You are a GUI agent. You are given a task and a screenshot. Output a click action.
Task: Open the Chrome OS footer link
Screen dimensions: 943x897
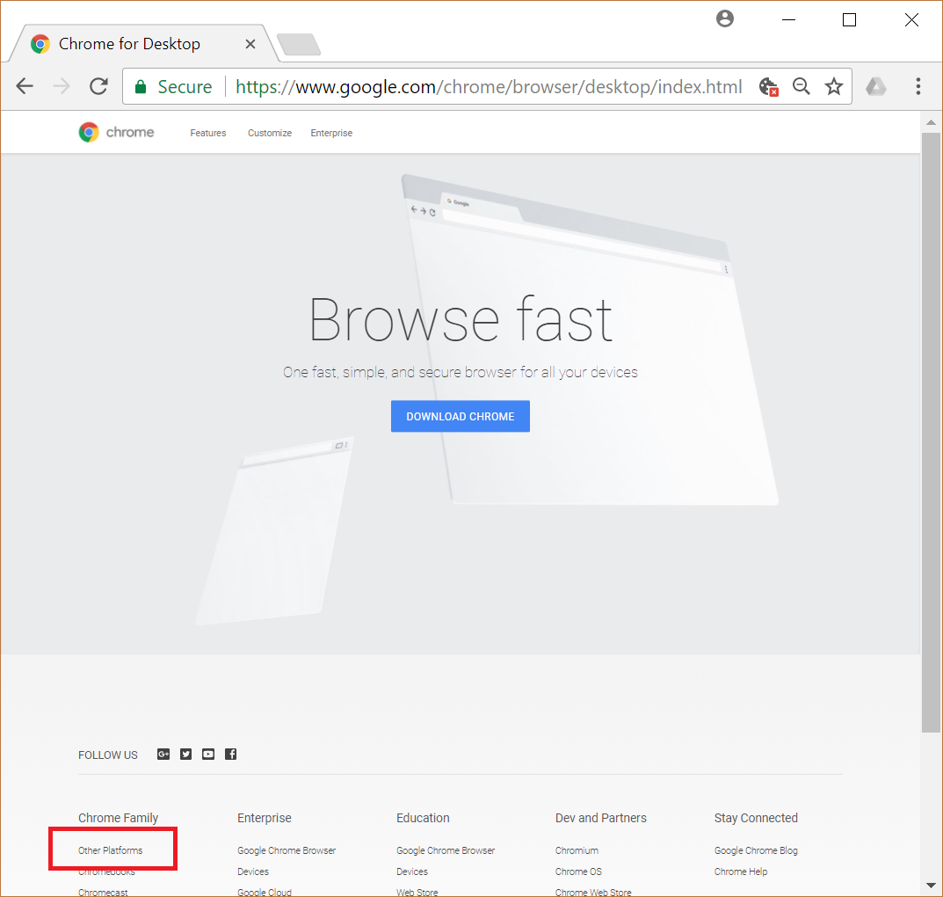[x=578, y=871]
